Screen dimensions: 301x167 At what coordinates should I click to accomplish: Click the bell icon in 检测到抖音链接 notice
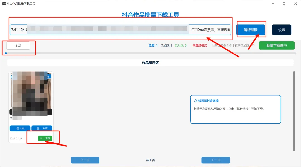tap(196, 101)
